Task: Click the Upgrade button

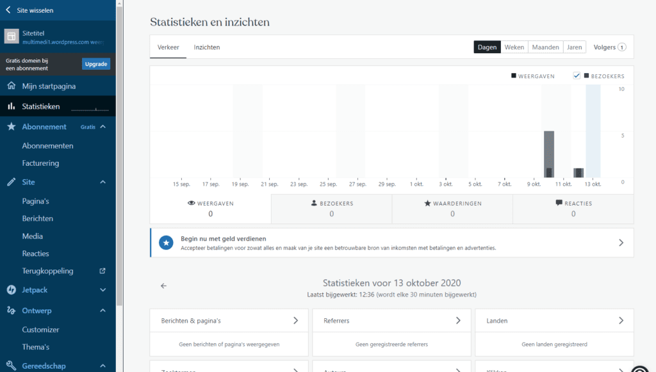Action: [x=96, y=64]
